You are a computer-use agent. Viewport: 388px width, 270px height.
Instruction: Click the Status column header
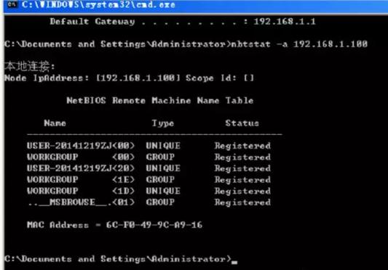[242, 123]
